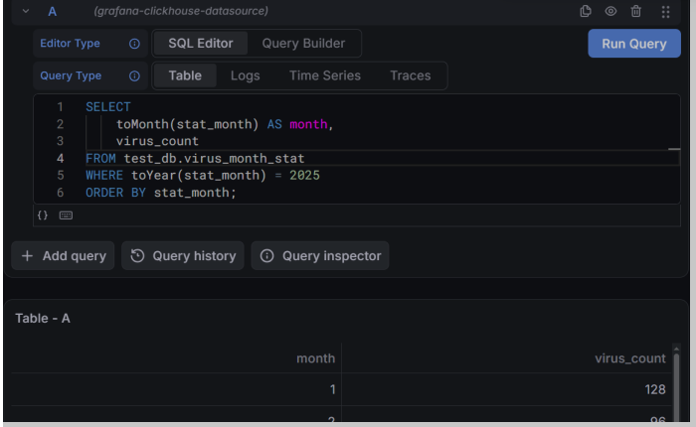Run the query
Viewport: 696px width, 427px height.
[x=634, y=44]
